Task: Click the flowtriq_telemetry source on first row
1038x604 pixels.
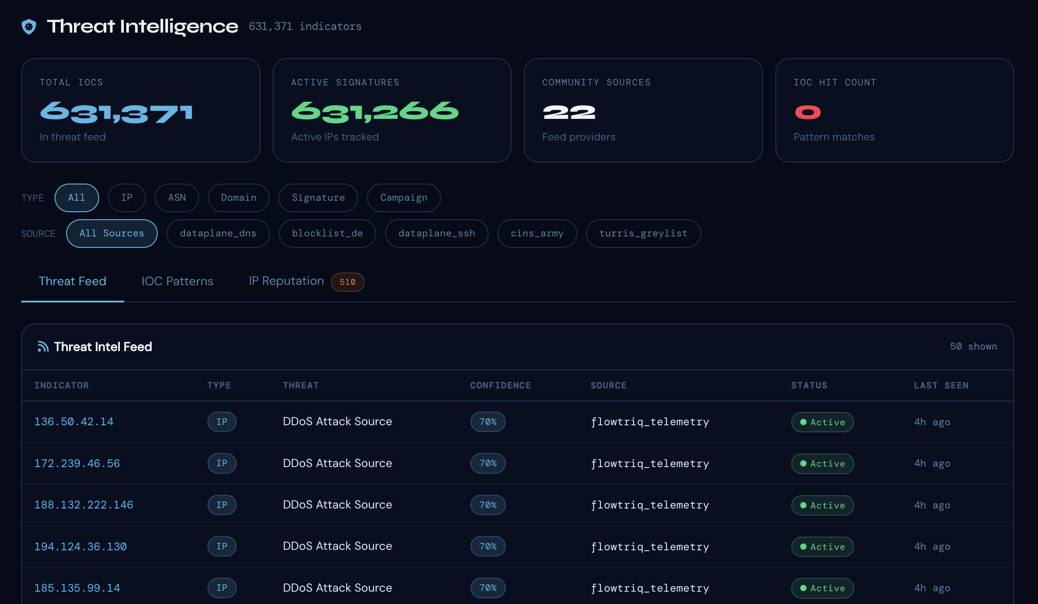Action: click(x=650, y=421)
